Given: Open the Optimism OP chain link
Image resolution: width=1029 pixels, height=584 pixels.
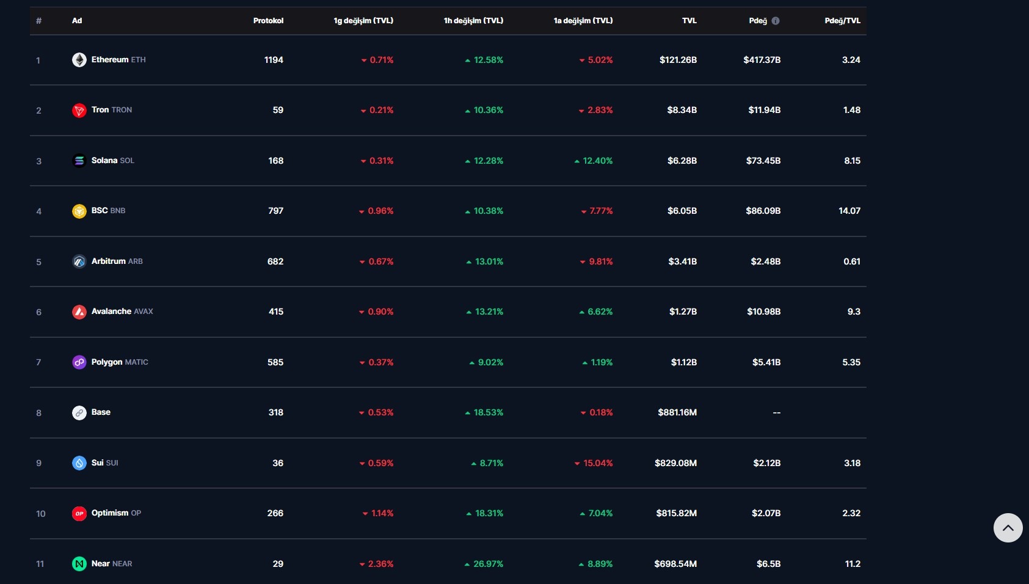Looking at the screenshot, I should (116, 513).
